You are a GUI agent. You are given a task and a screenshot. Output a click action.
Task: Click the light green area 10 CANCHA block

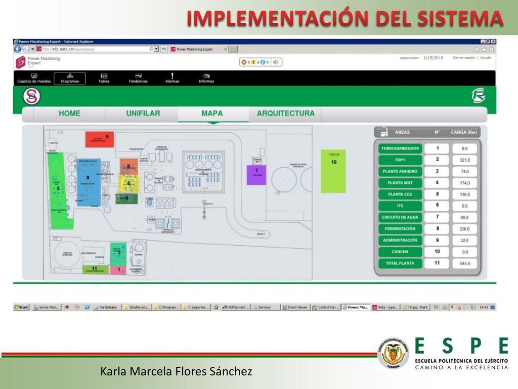click(x=333, y=171)
